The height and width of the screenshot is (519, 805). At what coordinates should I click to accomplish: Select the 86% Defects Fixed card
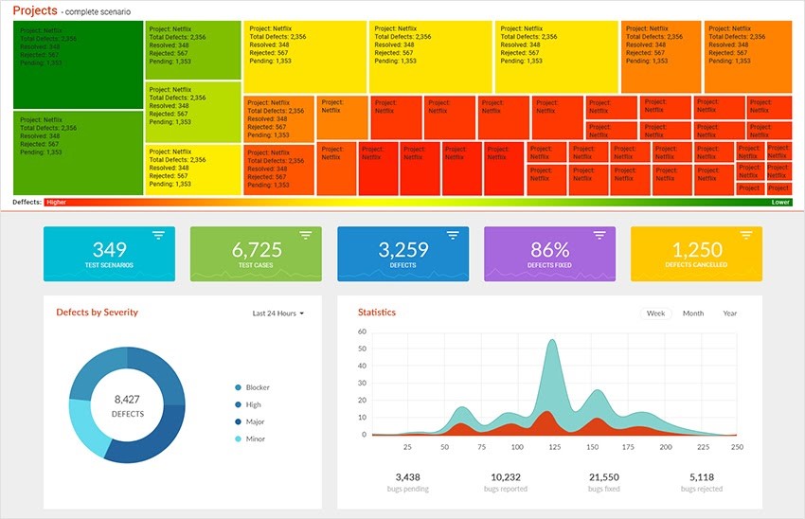click(x=550, y=254)
